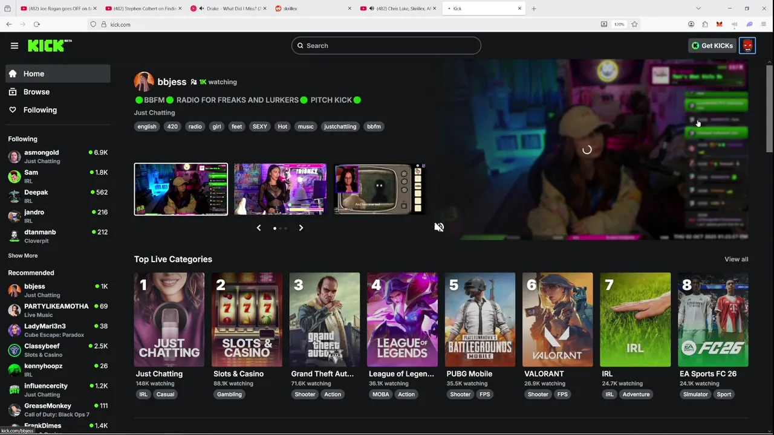Open GreaseMonkey in Recommended list
The width and height of the screenshot is (774, 435).
58,410
